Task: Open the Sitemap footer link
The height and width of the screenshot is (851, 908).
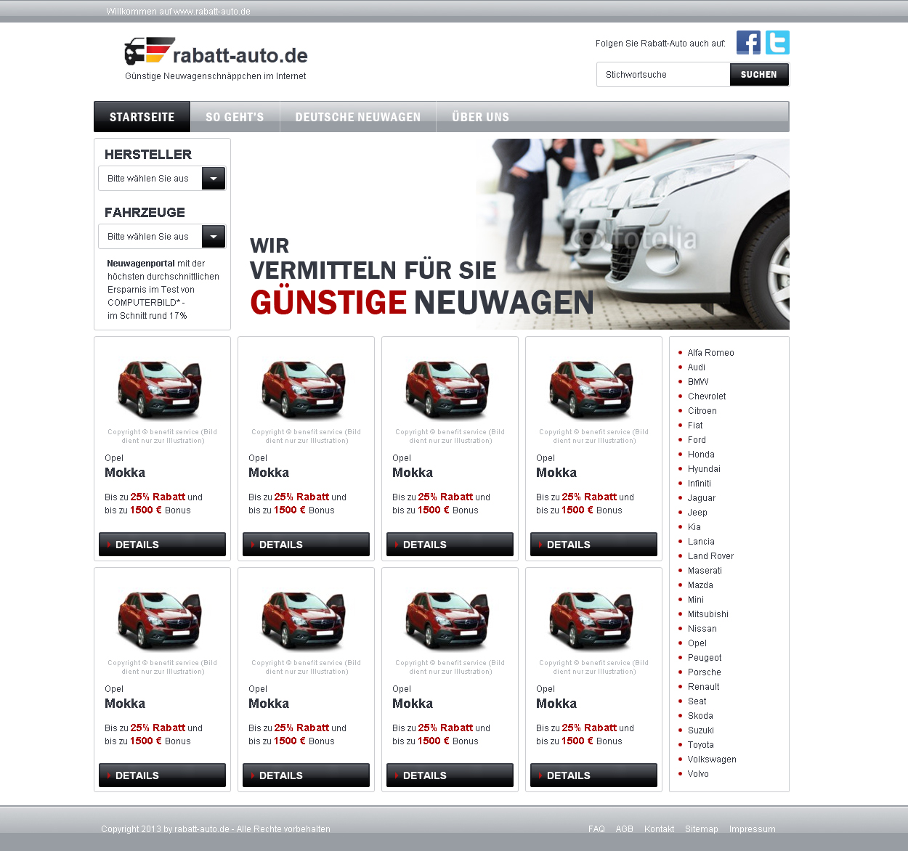Action: click(702, 829)
